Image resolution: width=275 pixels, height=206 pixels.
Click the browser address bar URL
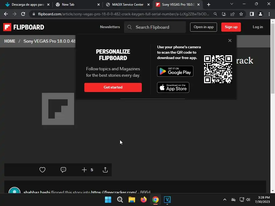pos(123,14)
